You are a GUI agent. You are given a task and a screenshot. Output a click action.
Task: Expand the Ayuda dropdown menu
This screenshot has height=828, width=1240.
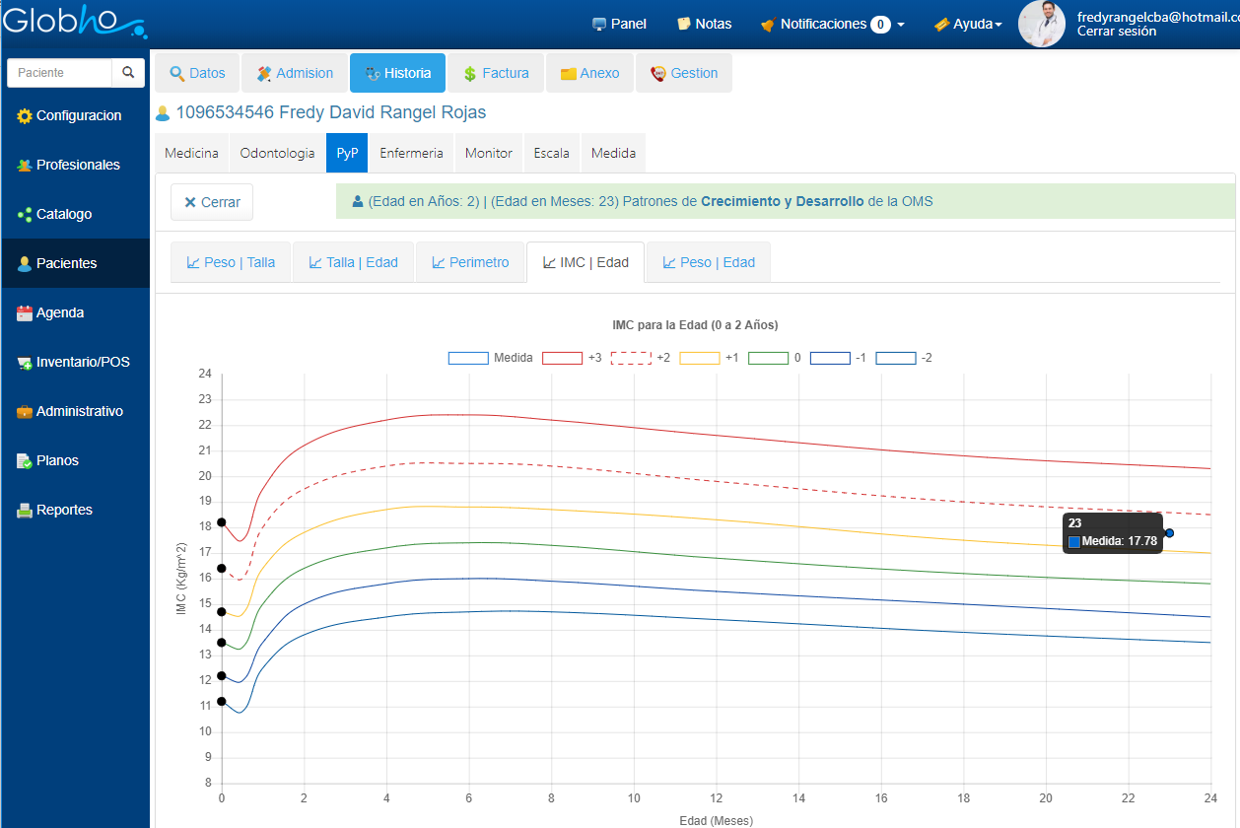(968, 24)
